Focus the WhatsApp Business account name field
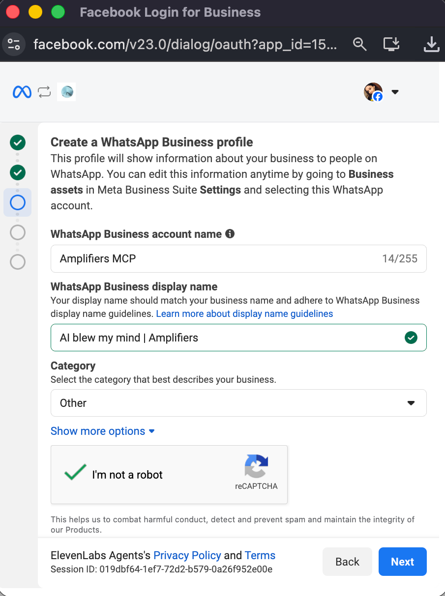 238,258
